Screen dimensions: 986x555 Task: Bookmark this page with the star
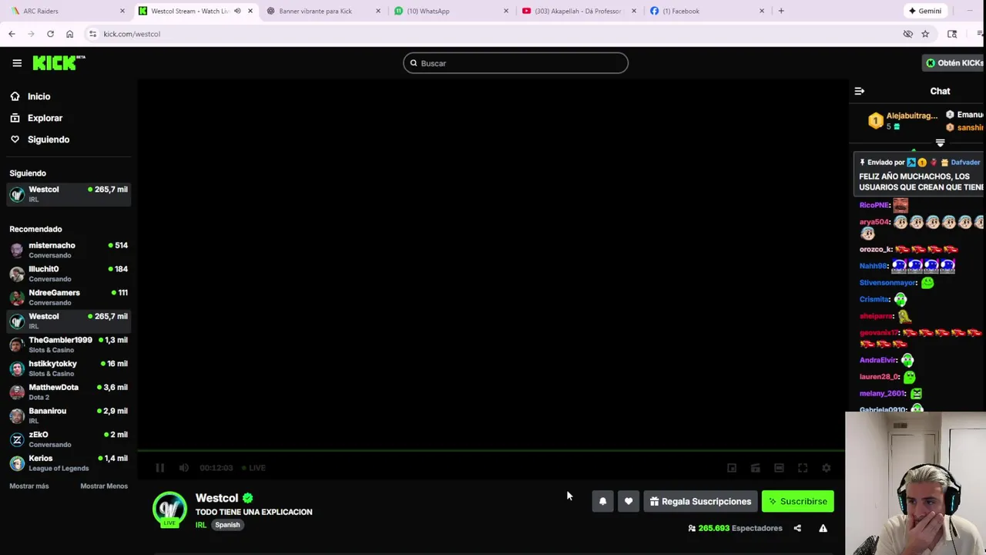pyautogui.click(x=925, y=34)
